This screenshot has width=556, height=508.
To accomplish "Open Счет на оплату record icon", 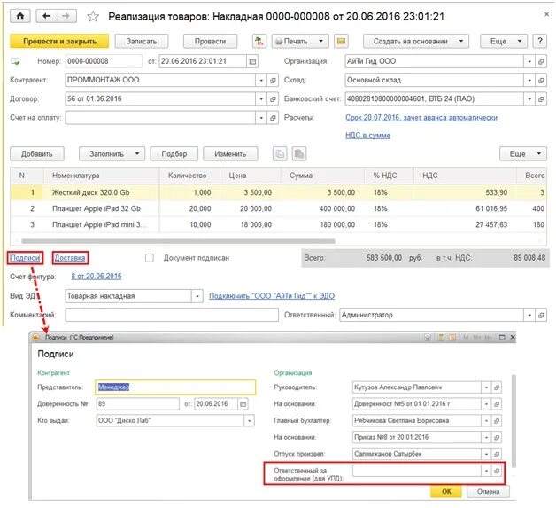I will pos(273,118).
